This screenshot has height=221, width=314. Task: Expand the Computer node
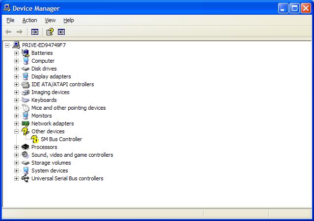click(x=16, y=61)
